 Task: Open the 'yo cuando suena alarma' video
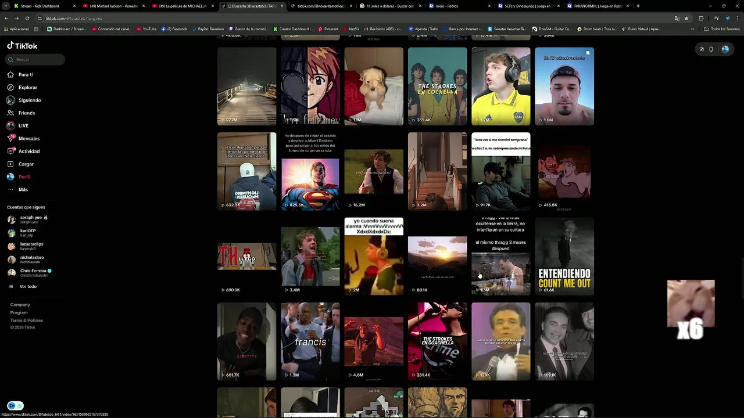374,256
